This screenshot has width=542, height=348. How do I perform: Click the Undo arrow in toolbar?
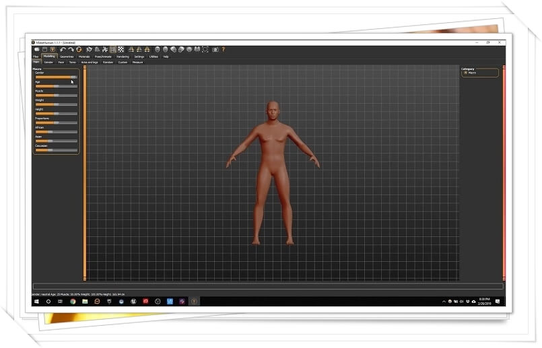pyautogui.click(x=63, y=49)
